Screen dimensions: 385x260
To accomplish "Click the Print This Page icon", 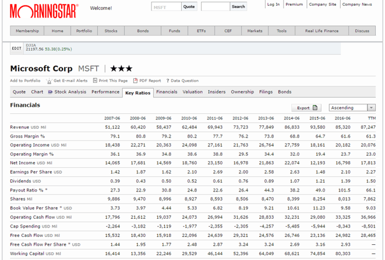I will coord(96,81).
